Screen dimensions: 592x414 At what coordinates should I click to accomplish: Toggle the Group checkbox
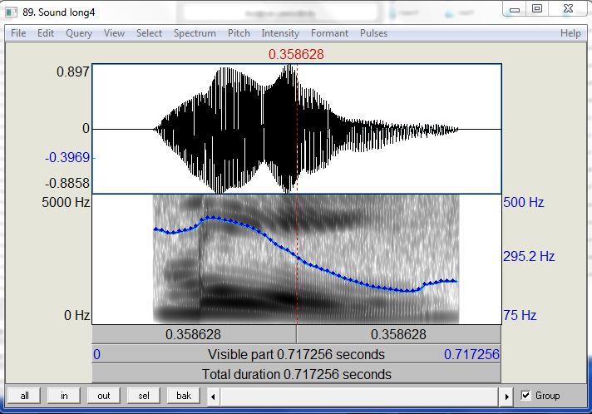coord(525,395)
